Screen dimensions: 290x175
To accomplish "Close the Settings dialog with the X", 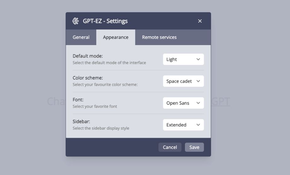I will click(x=200, y=21).
